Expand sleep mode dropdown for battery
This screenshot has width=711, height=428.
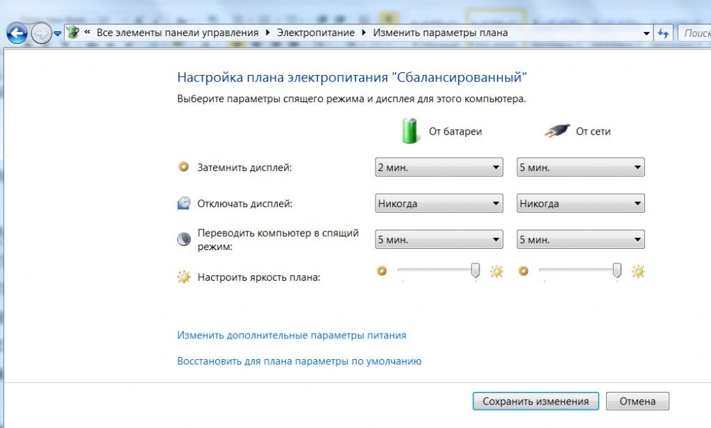438,239
